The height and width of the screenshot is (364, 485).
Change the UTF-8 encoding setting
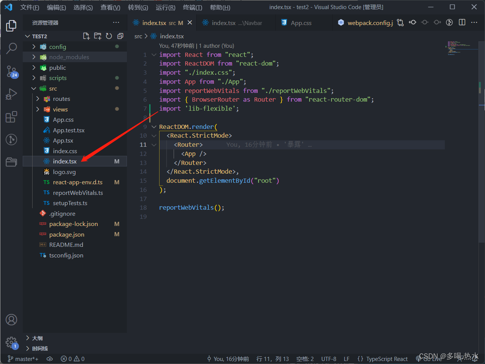(x=329, y=359)
